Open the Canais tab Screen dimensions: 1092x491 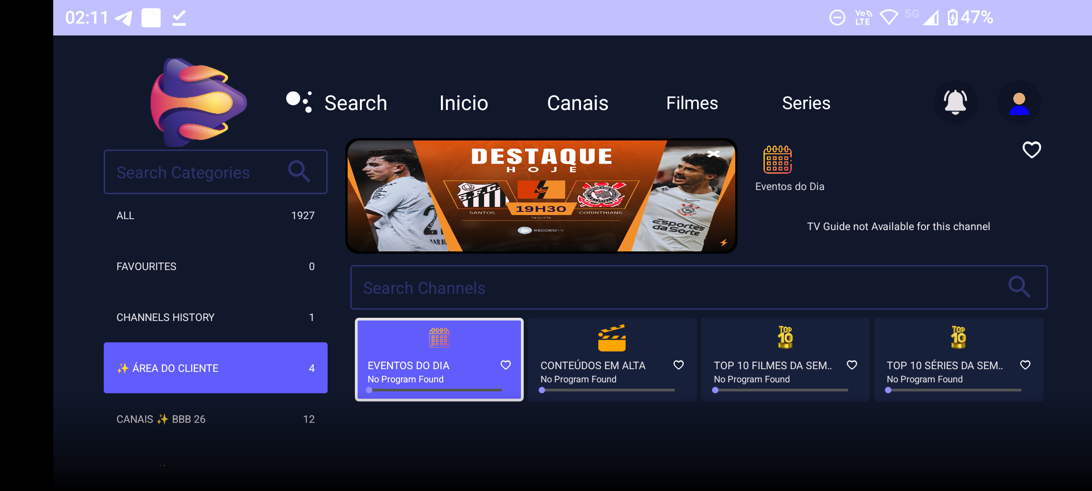[577, 103]
